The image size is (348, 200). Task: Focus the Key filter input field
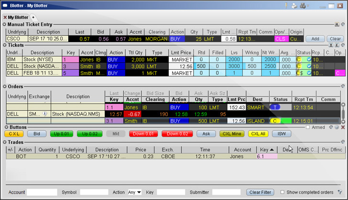171,192
